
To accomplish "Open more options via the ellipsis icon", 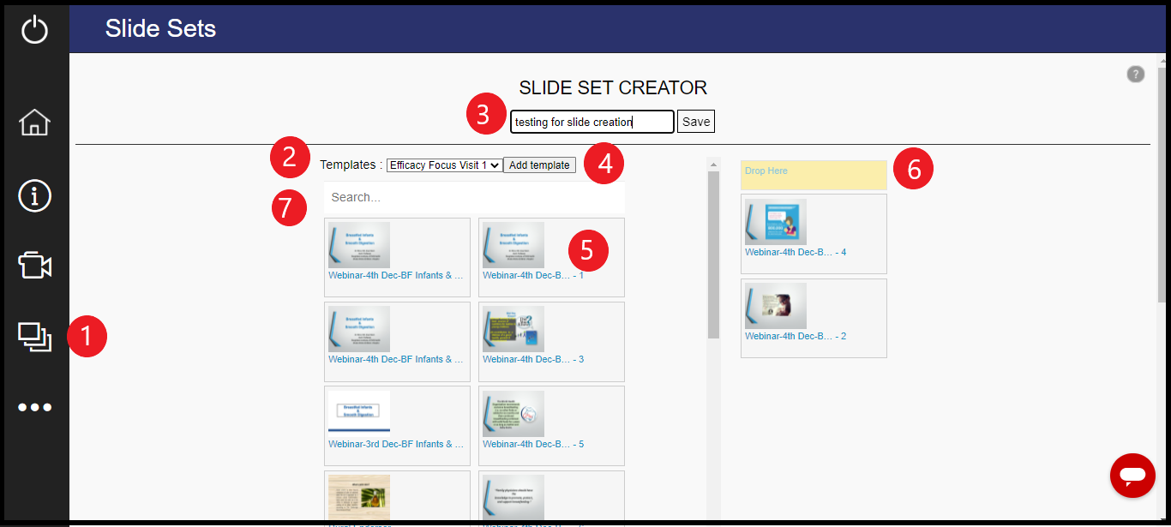I will [34, 406].
